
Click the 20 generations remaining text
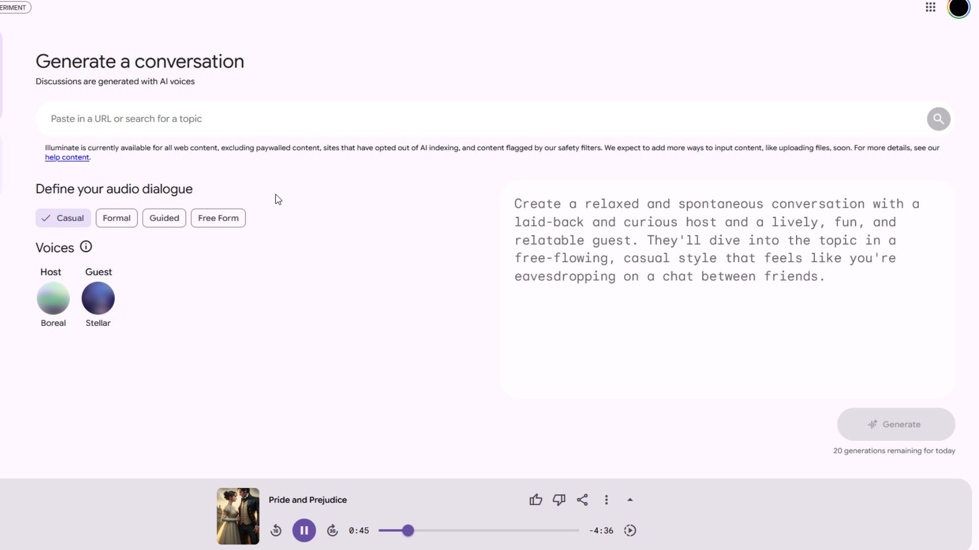pyautogui.click(x=894, y=451)
